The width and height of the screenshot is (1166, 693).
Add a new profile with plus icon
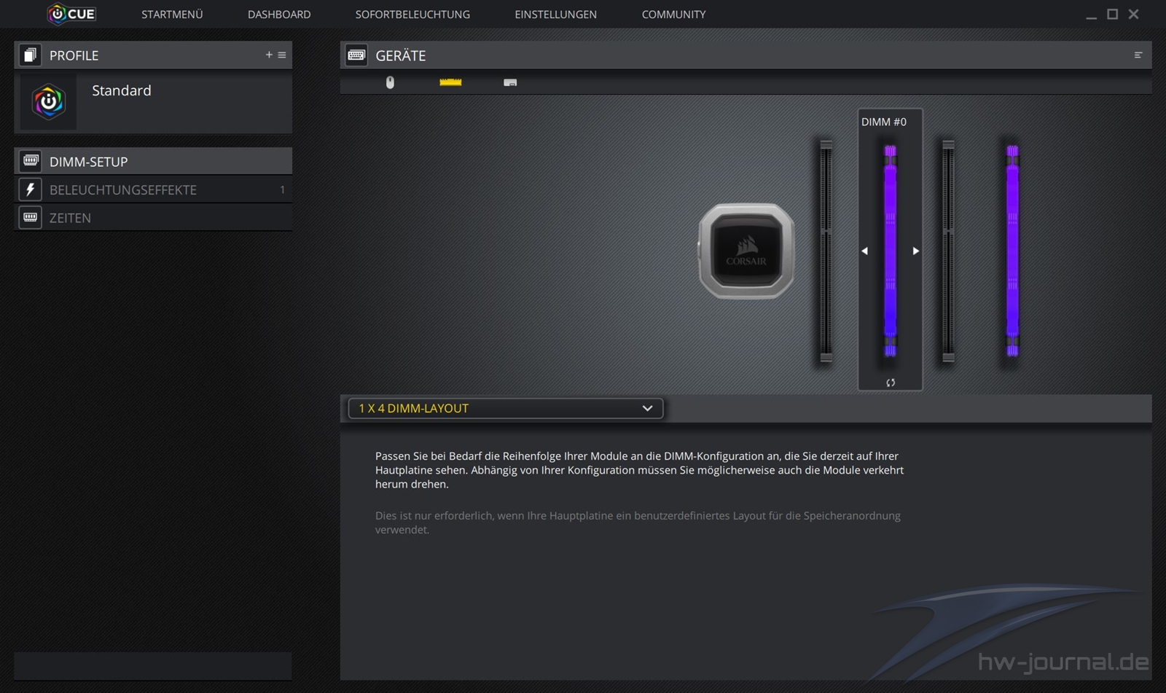[269, 55]
